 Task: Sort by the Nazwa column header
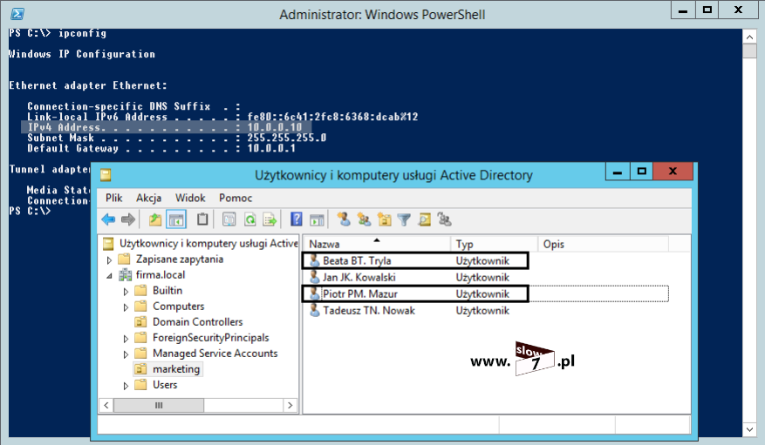pos(377,244)
